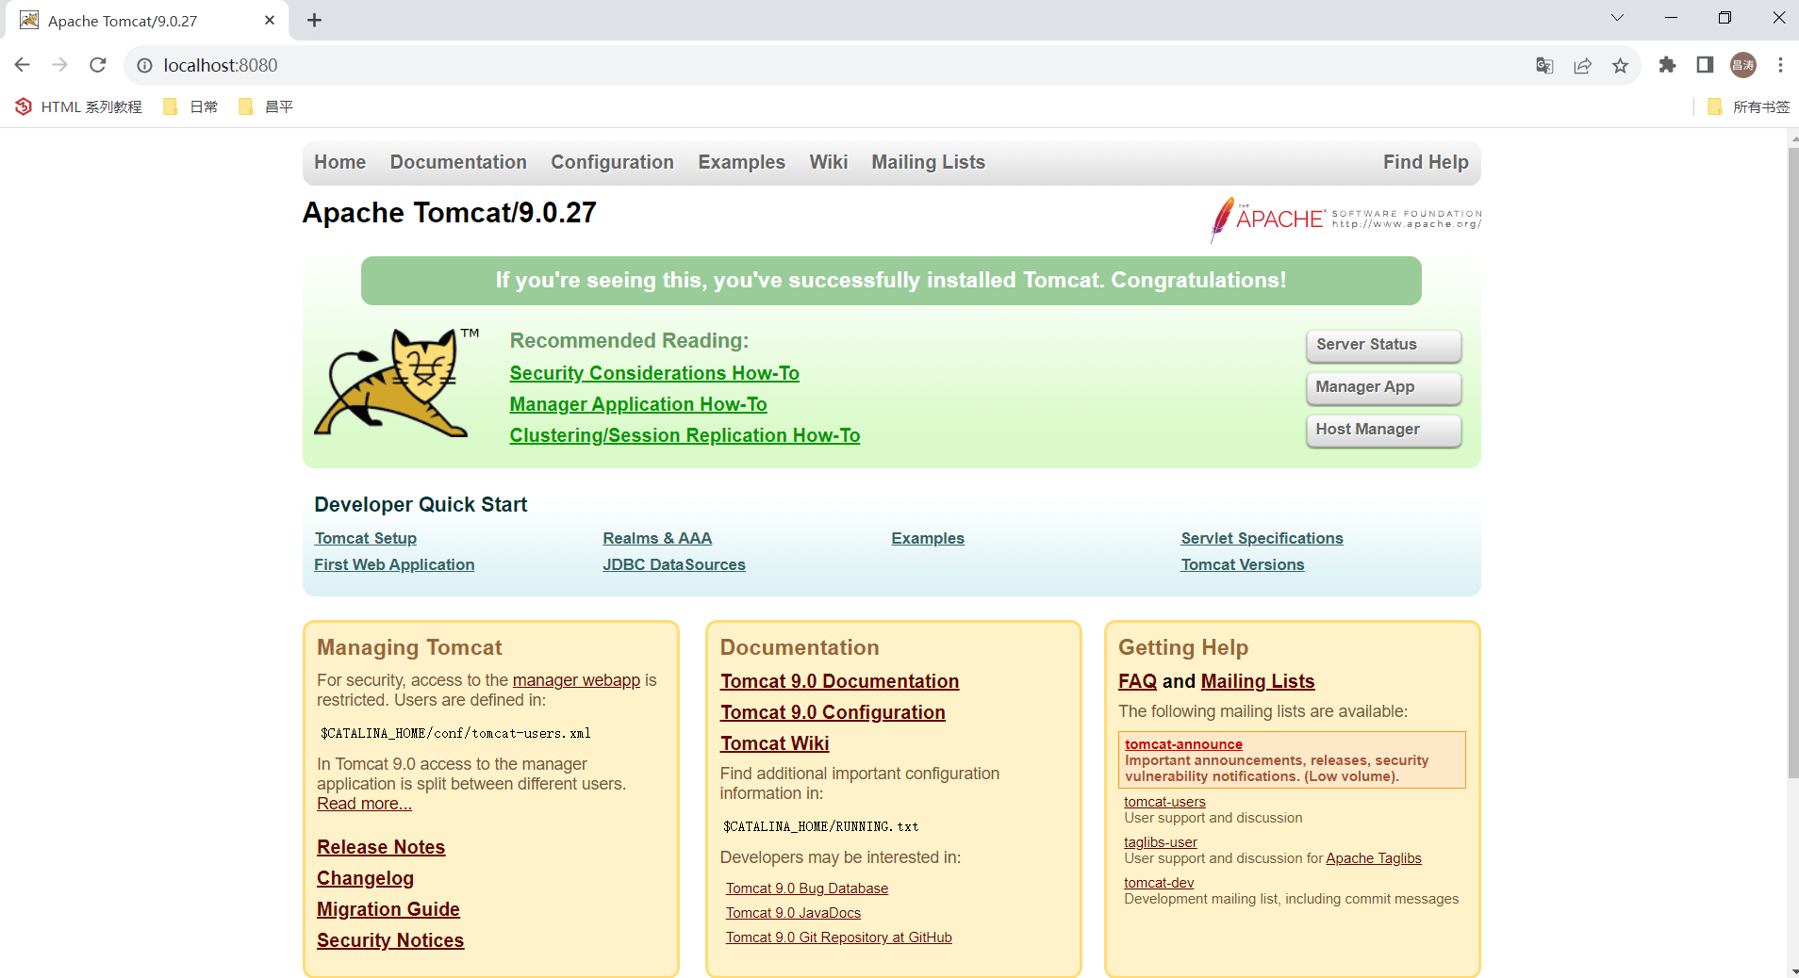Open the Documentation nav item

[x=458, y=162]
